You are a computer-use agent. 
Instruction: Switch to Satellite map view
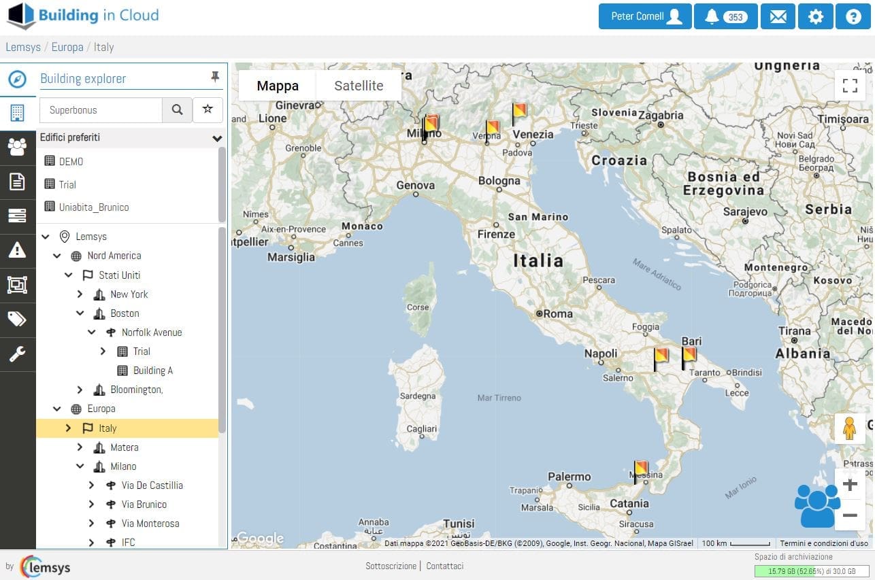pyautogui.click(x=359, y=86)
